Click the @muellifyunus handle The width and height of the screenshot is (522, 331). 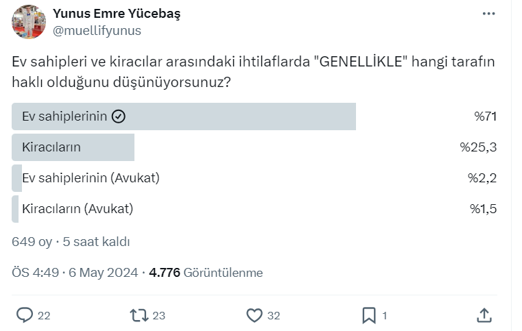(97, 31)
